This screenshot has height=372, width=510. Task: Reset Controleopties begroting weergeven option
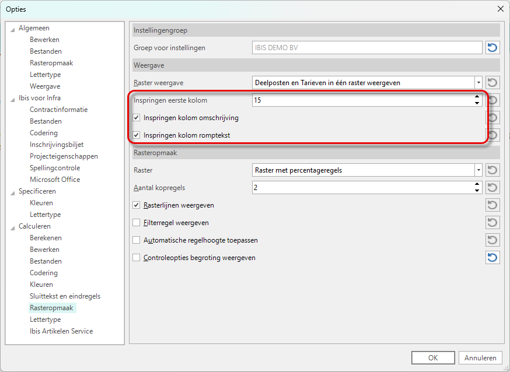tap(492, 258)
